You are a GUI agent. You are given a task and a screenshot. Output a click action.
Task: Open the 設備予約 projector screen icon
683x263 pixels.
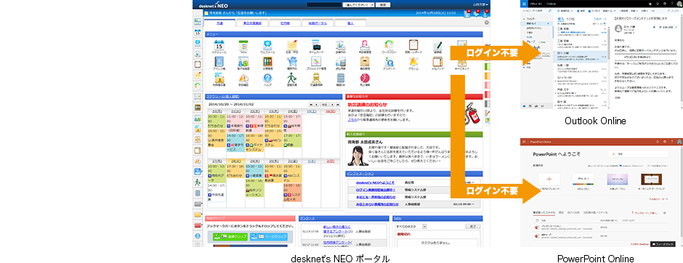coord(341,44)
